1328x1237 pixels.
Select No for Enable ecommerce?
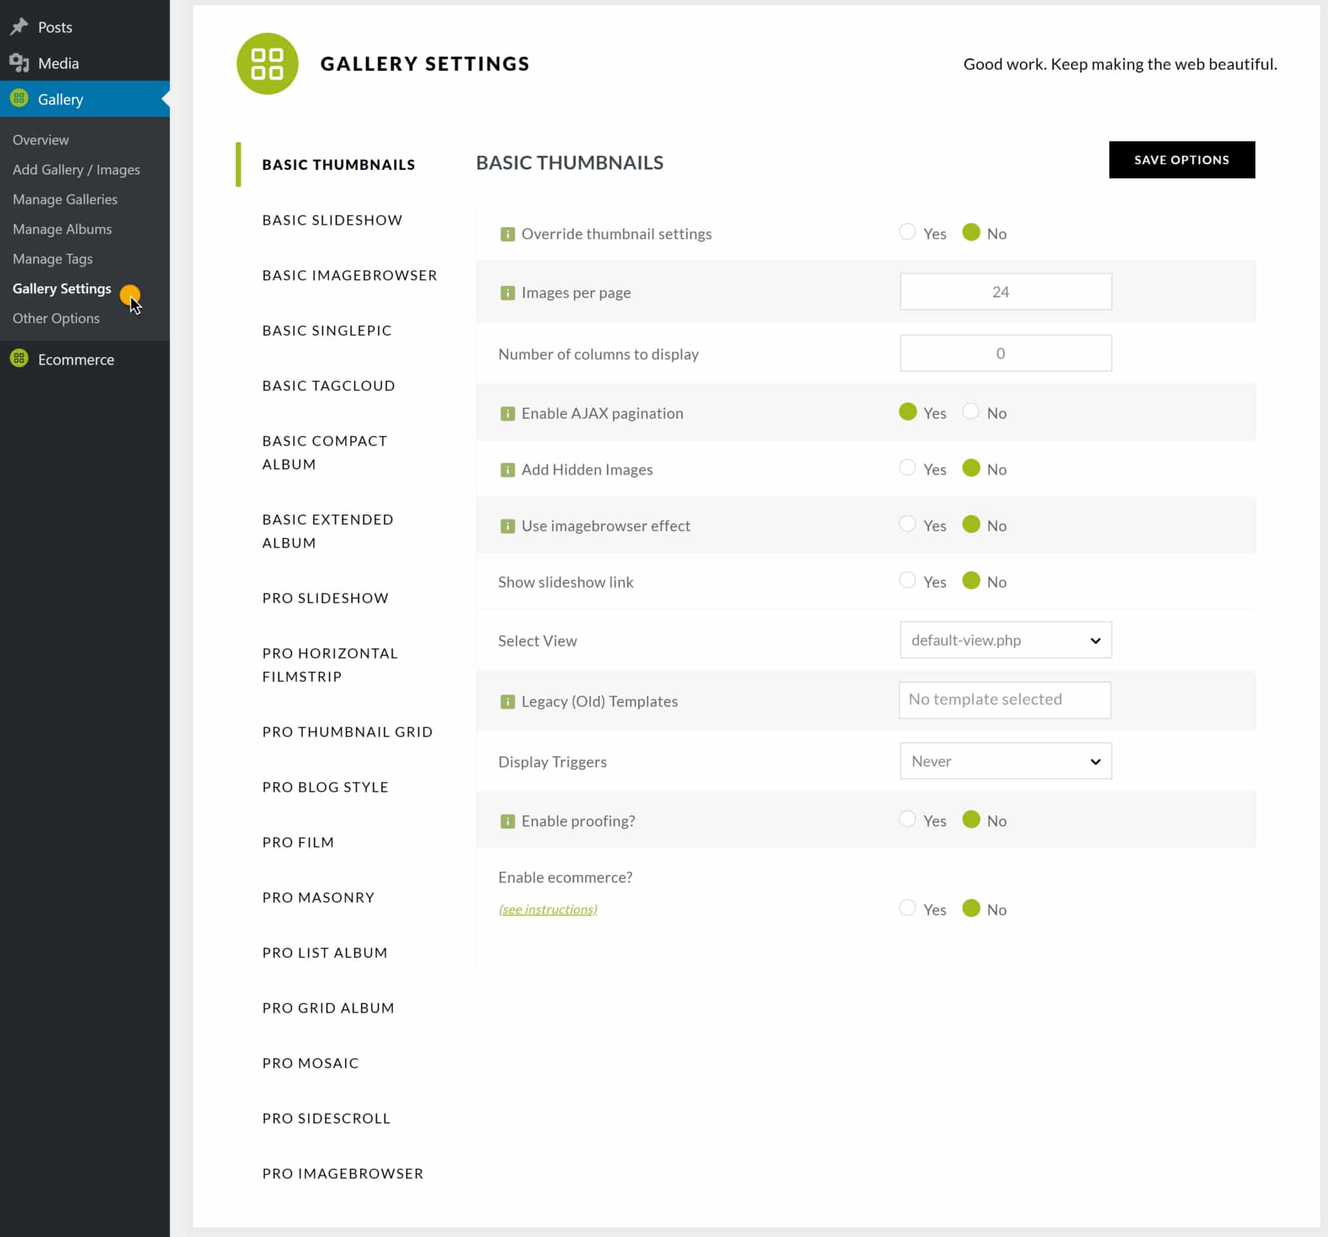click(971, 908)
